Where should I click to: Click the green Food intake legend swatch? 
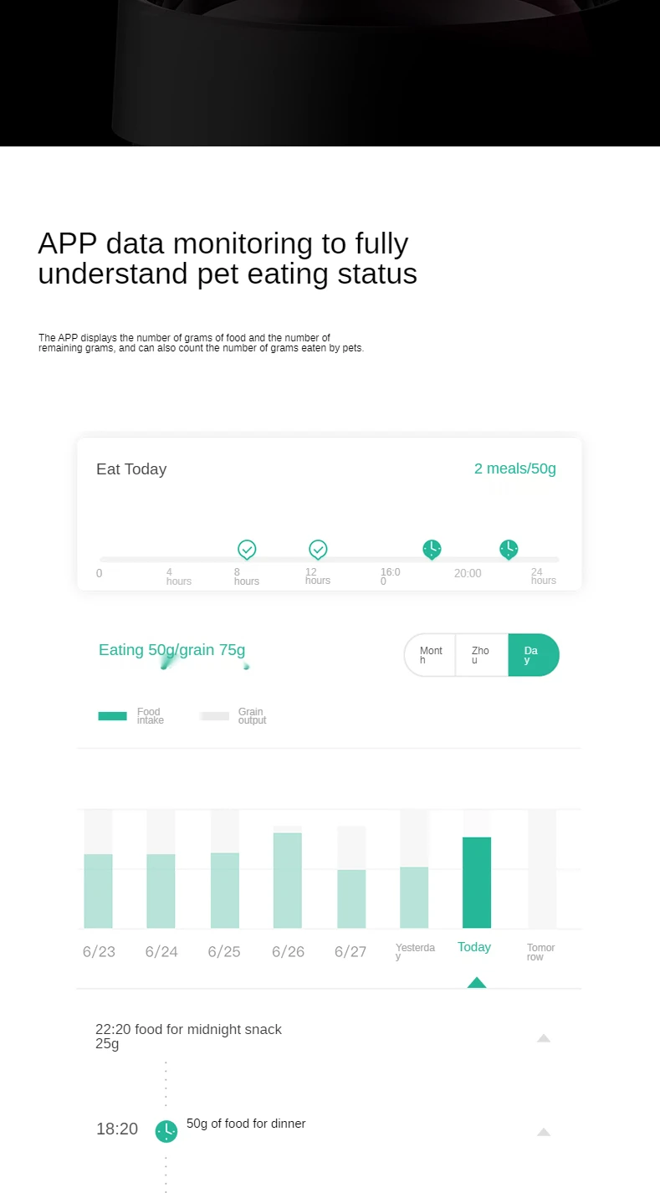coord(113,716)
